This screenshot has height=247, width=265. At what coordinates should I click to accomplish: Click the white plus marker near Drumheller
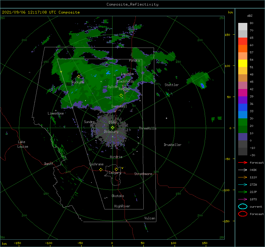coord(166,118)
